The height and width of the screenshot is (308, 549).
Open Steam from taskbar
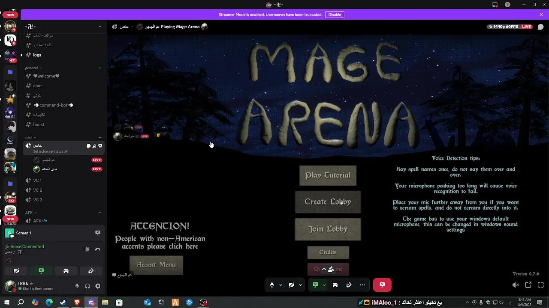click(x=63, y=302)
